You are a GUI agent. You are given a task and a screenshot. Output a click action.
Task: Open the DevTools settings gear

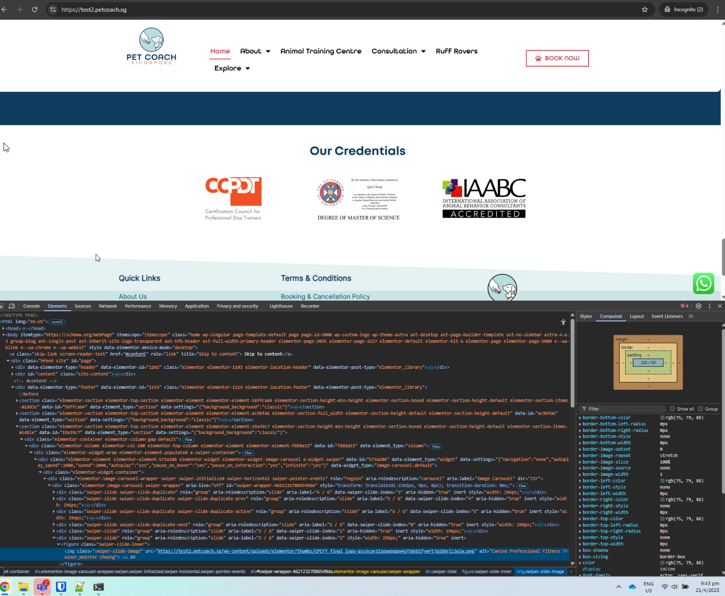click(x=699, y=306)
